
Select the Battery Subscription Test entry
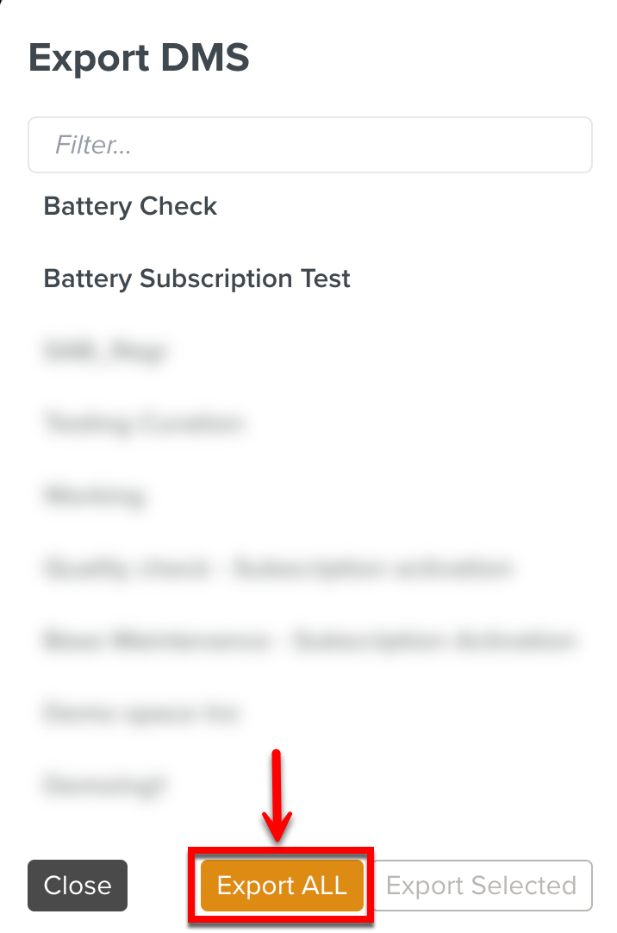[x=197, y=279]
